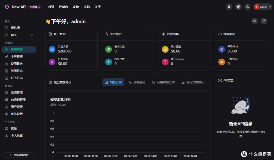The width and height of the screenshot is (274, 160).
Task: Click the orange 平均TPM icon
Action: coord(222,62)
